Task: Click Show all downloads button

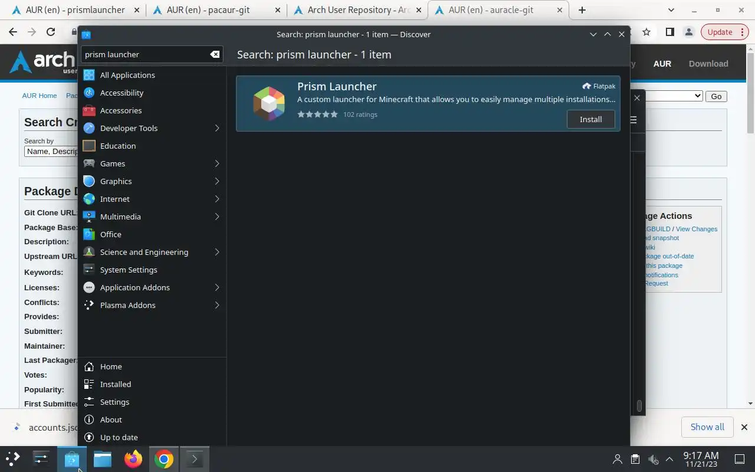Action: (707, 427)
